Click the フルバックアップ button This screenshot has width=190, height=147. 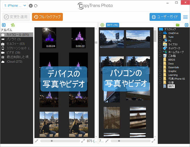[x=47, y=17]
